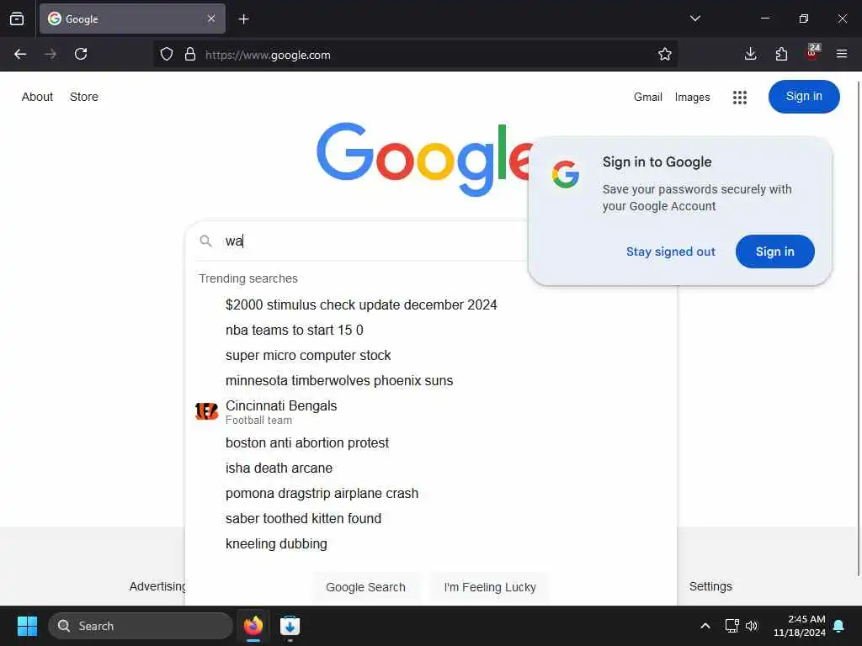The image size is (862, 646).
Task: Click the Bengals team logo thumbnail
Action: pos(207,410)
